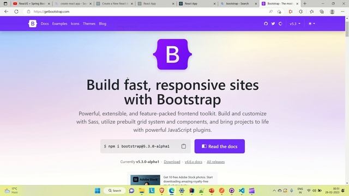Open the browser profile avatar
The height and width of the screenshot is (196, 349).
(x=332, y=11)
